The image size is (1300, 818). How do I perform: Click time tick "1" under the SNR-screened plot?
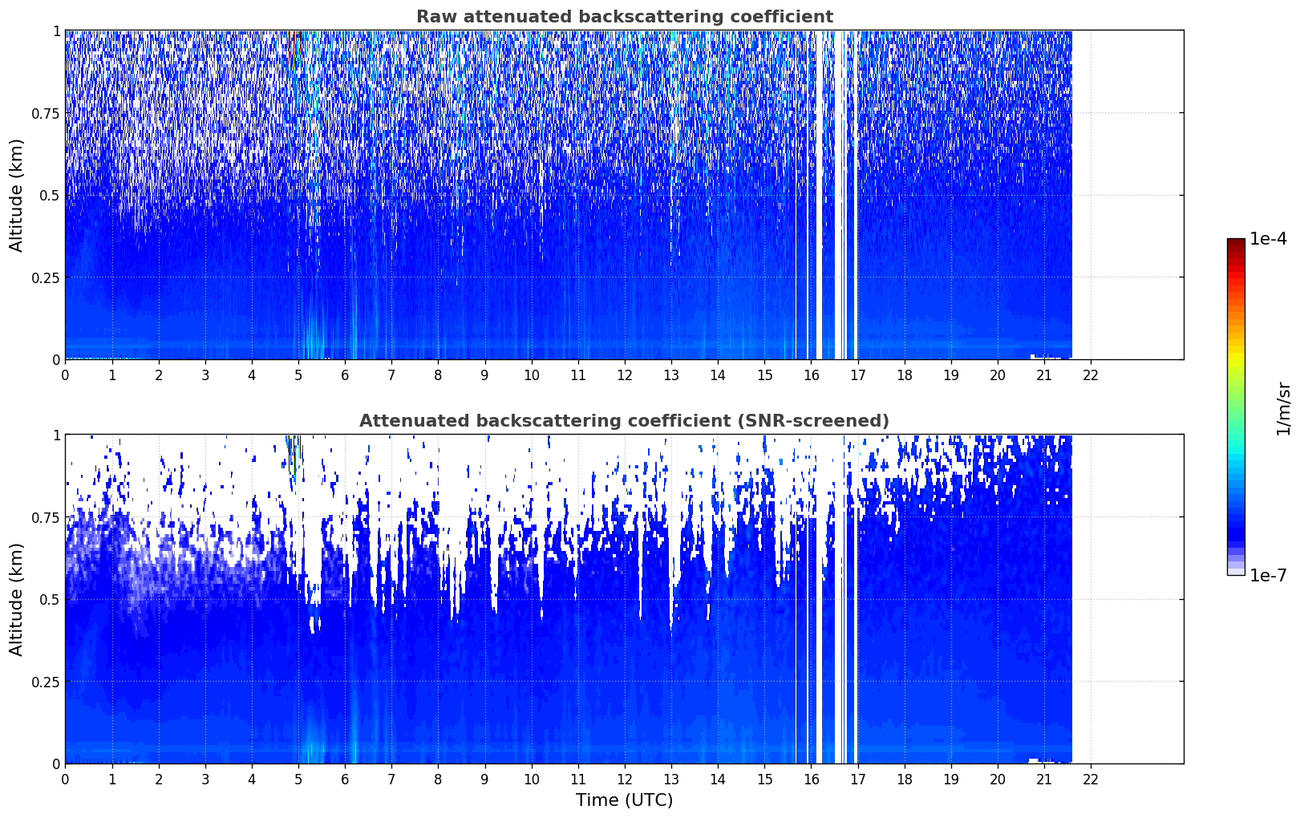click(x=112, y=779)
